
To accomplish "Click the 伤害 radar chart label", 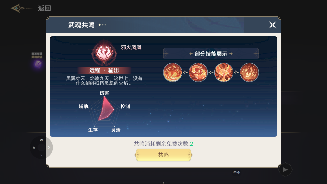I will [104, 93].
